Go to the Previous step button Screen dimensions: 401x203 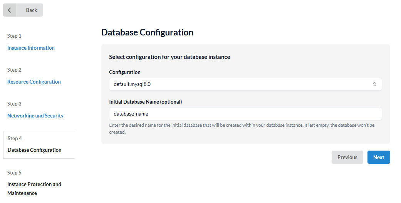pyautogui.click(x=347, y=157)
